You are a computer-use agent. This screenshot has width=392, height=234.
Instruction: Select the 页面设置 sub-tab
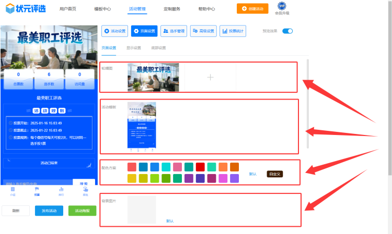(109, 48)
